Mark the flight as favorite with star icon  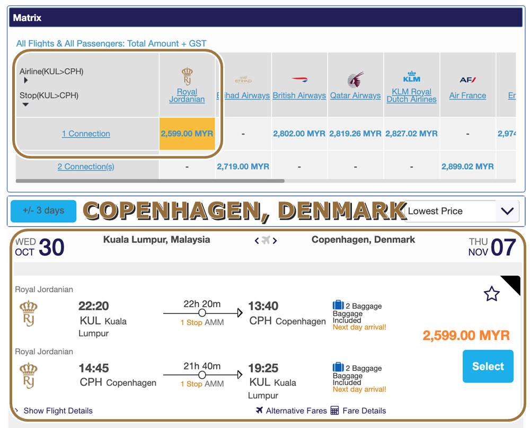tap(491, 294)
